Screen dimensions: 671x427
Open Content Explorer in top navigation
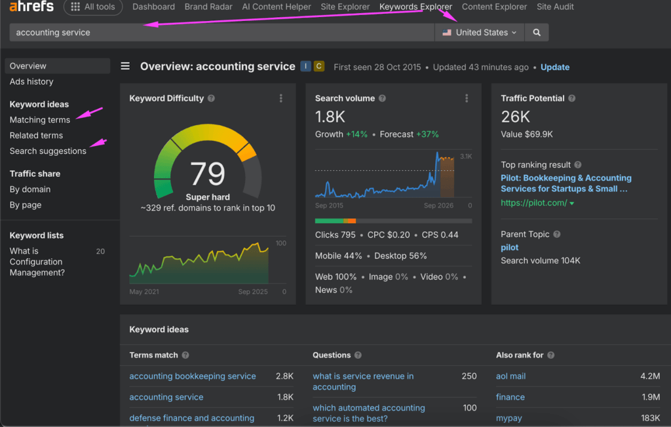pyautogui.click(x=494, y=7)
